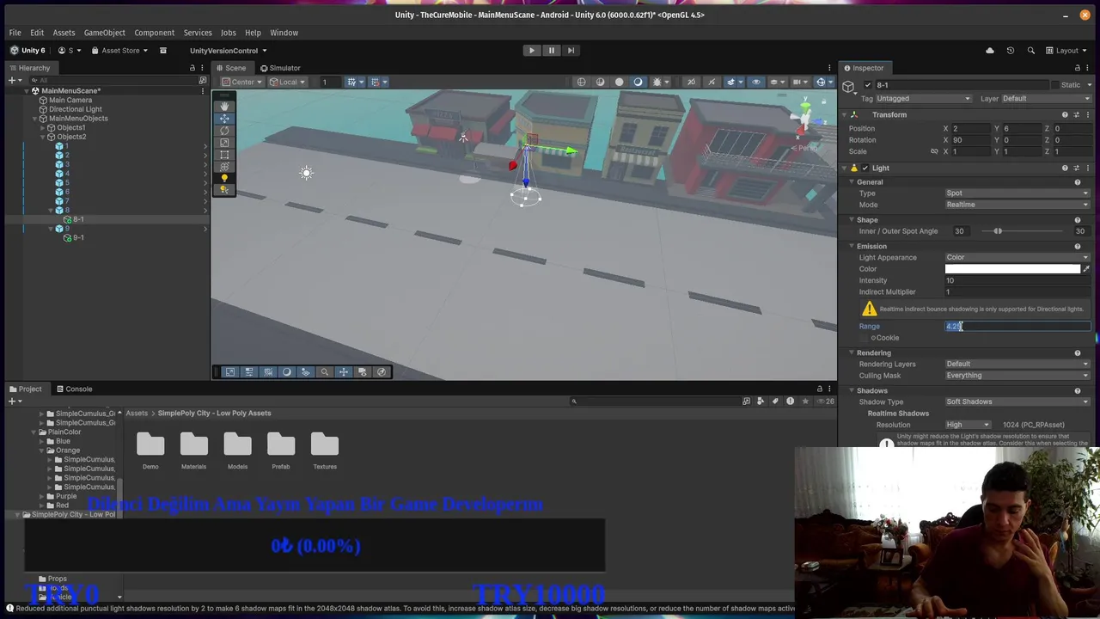Select the Scale tool in Scene toolbar

[224, 143]
